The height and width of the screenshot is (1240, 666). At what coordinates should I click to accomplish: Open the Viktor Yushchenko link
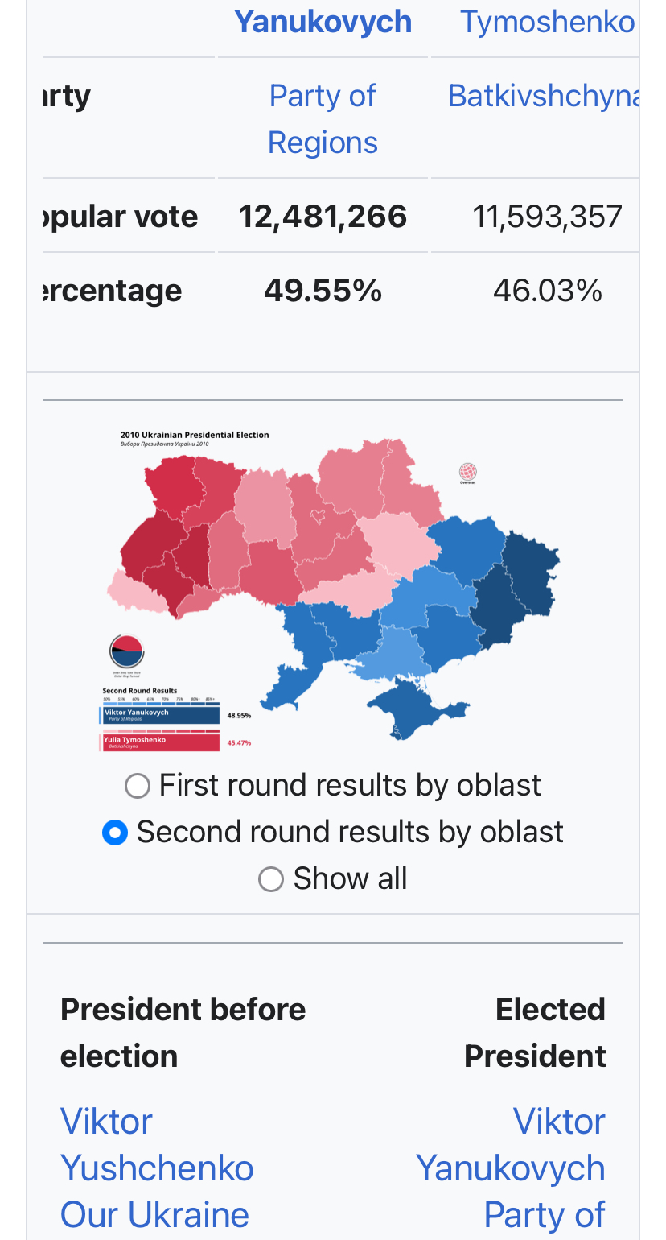click(157, 1145)
